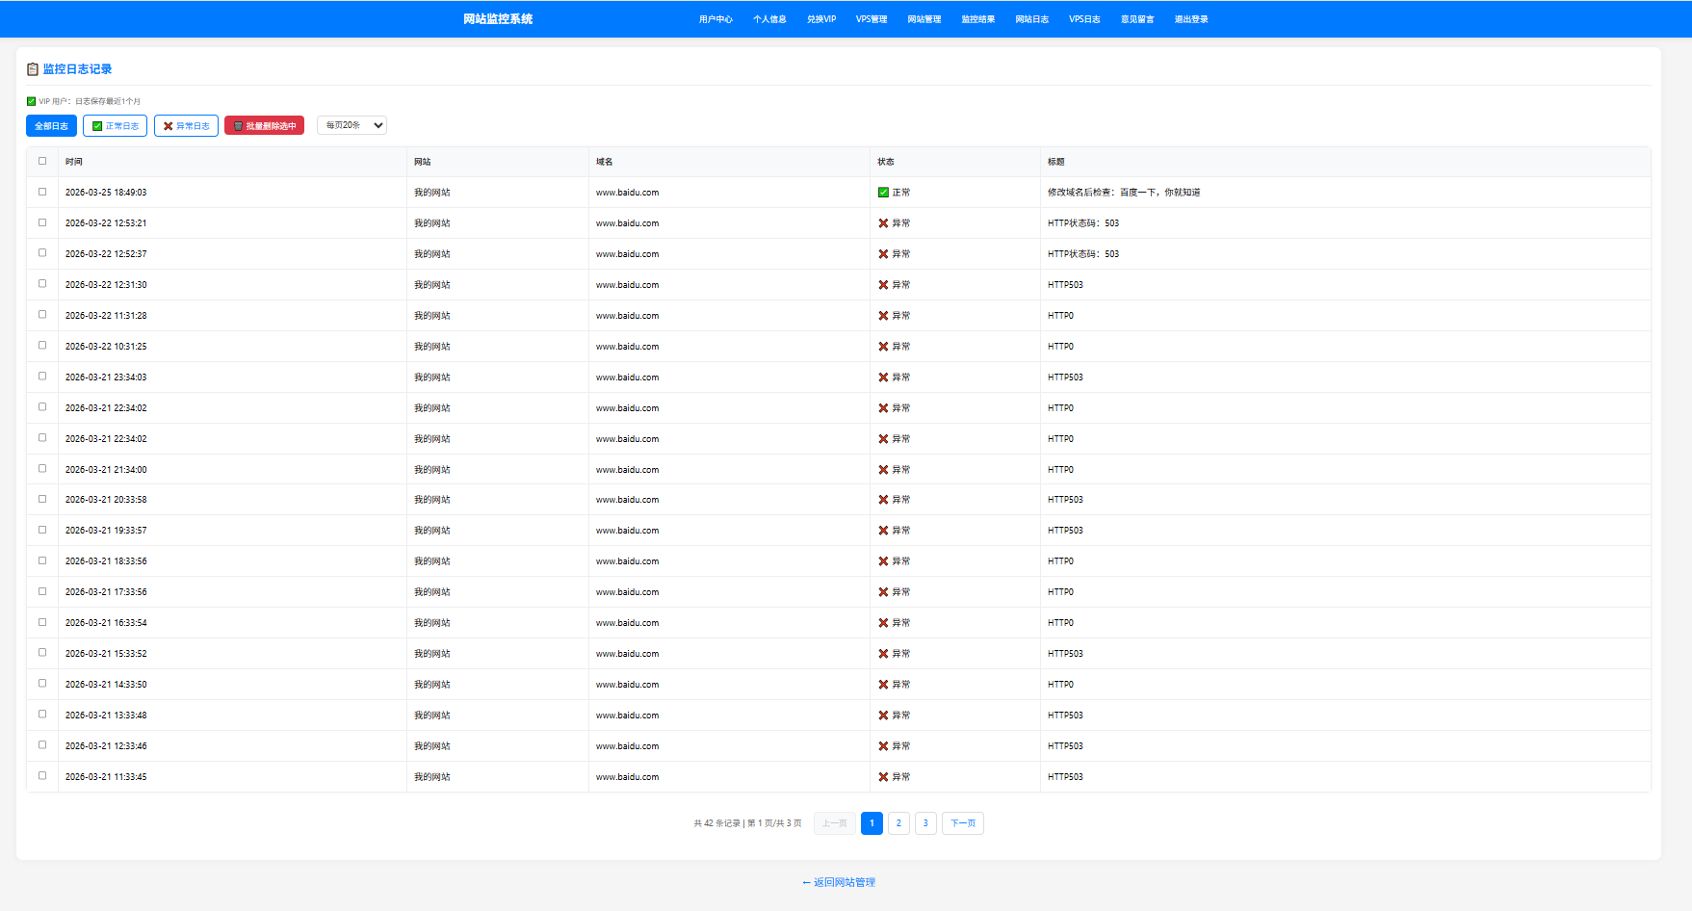Check the box for the 2026-03-25 18:49:03 log

[42, 192]
